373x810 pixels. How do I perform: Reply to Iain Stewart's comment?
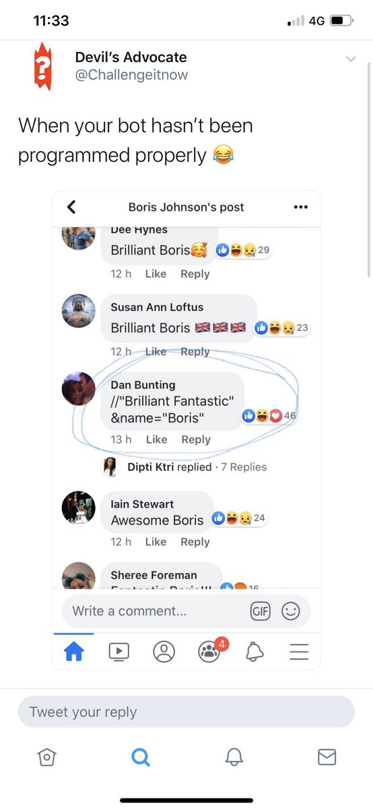pos(195,542)
